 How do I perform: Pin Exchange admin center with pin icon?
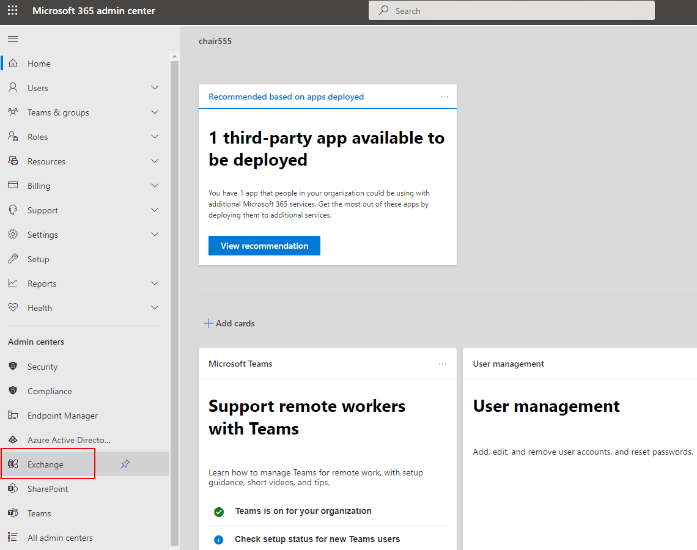click(125, 464)
